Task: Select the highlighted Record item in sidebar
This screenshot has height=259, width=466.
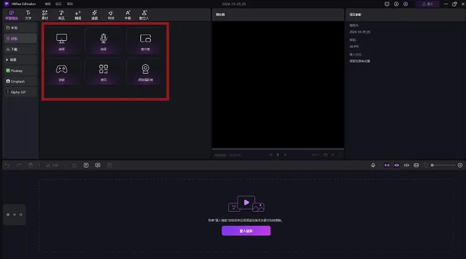Action: point(20,38)
